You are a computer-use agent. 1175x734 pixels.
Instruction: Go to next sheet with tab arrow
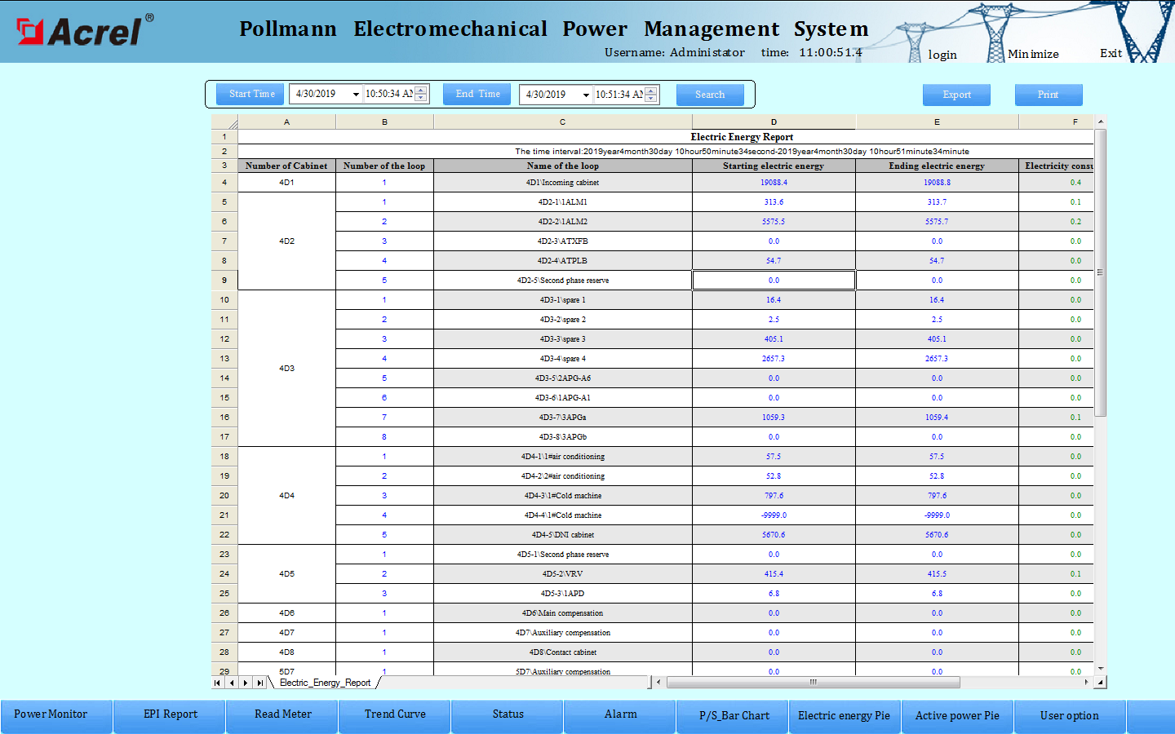(246, 683)
